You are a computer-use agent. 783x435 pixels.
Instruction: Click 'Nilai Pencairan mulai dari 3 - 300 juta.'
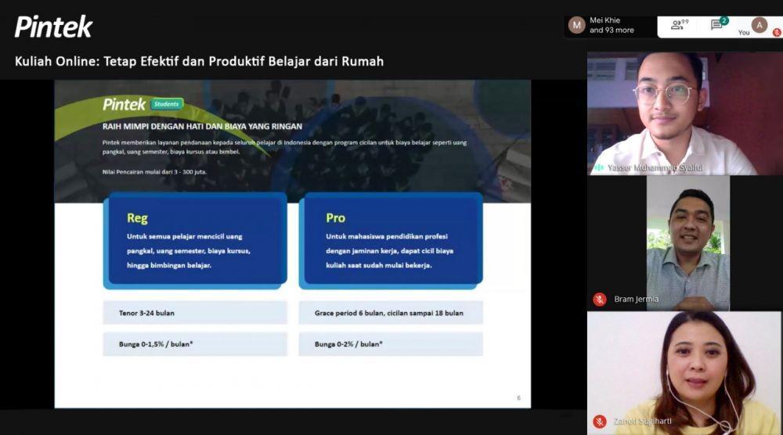pos(154,171)
